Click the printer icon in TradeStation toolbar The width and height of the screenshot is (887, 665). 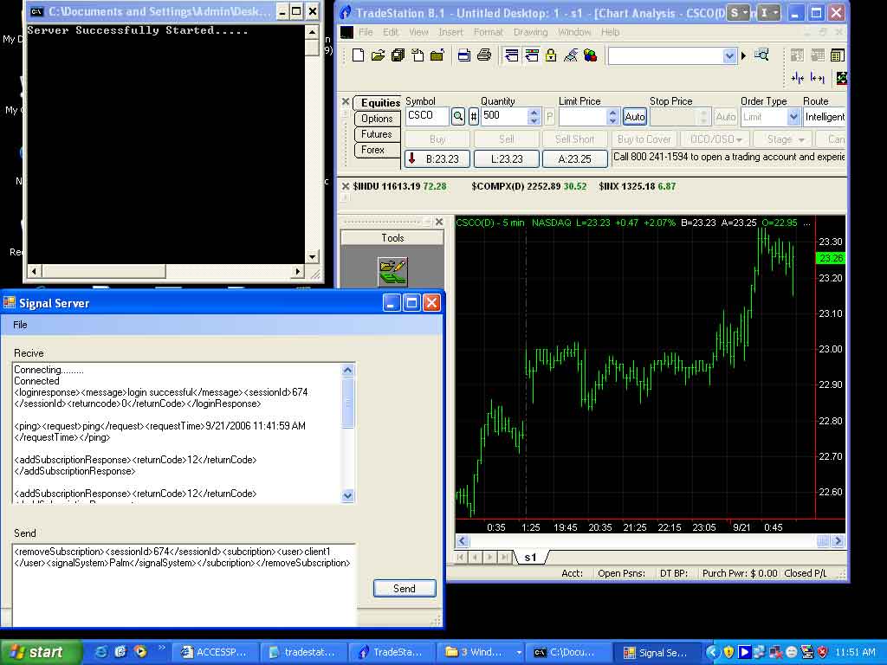click(483, 55)
